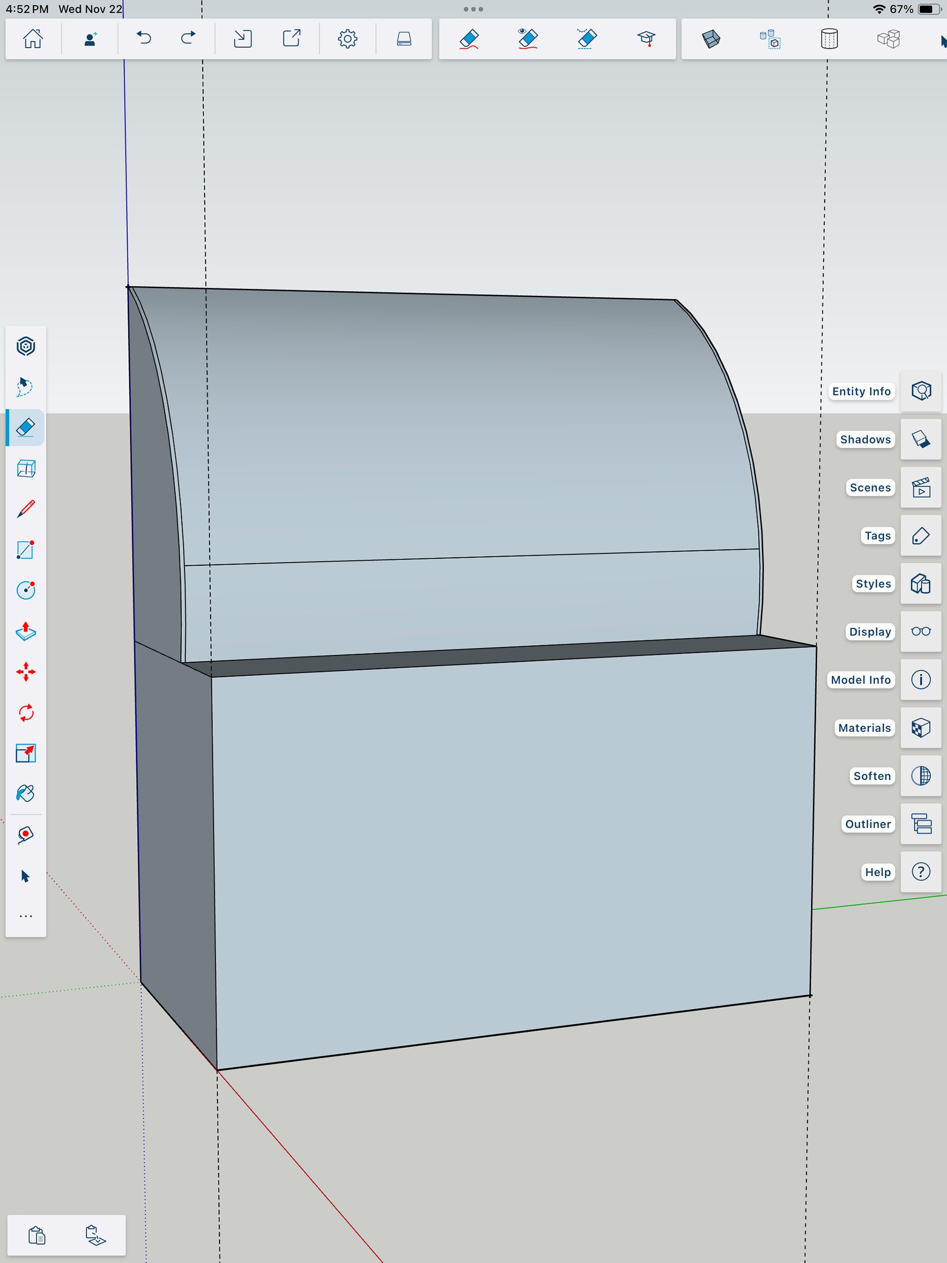Expand more tools with the ellipsis

[x=26, y=916]
